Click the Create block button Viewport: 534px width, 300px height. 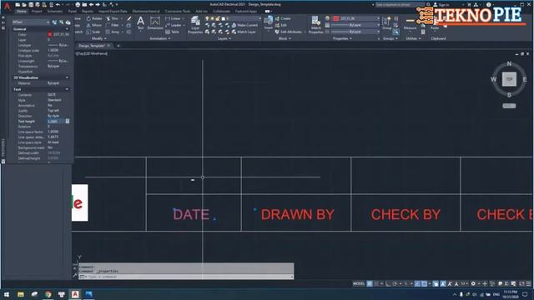coord(283,18)
